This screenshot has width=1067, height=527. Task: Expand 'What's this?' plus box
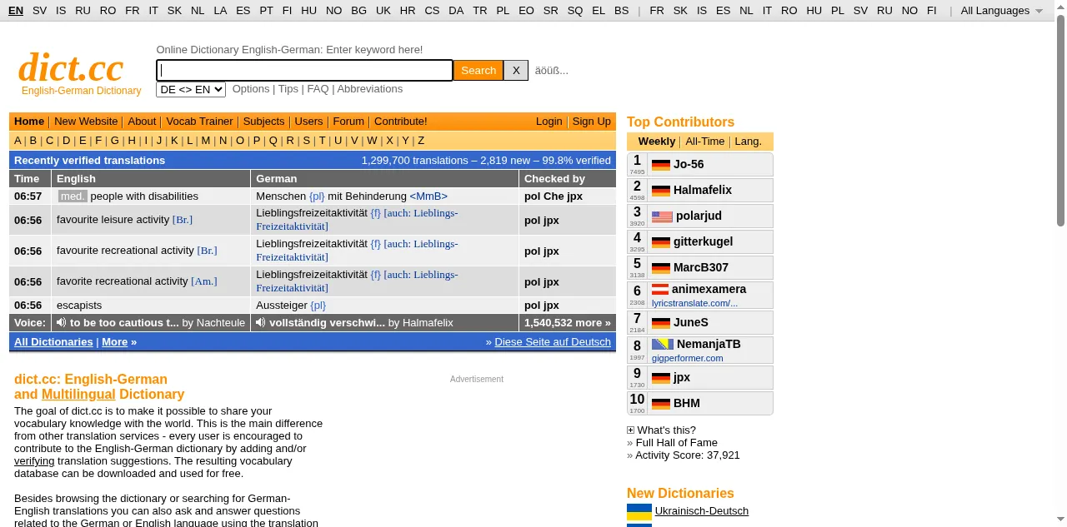630,430
